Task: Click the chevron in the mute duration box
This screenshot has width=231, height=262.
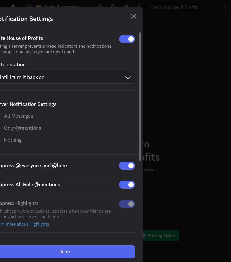Action: tap(128, 77)
